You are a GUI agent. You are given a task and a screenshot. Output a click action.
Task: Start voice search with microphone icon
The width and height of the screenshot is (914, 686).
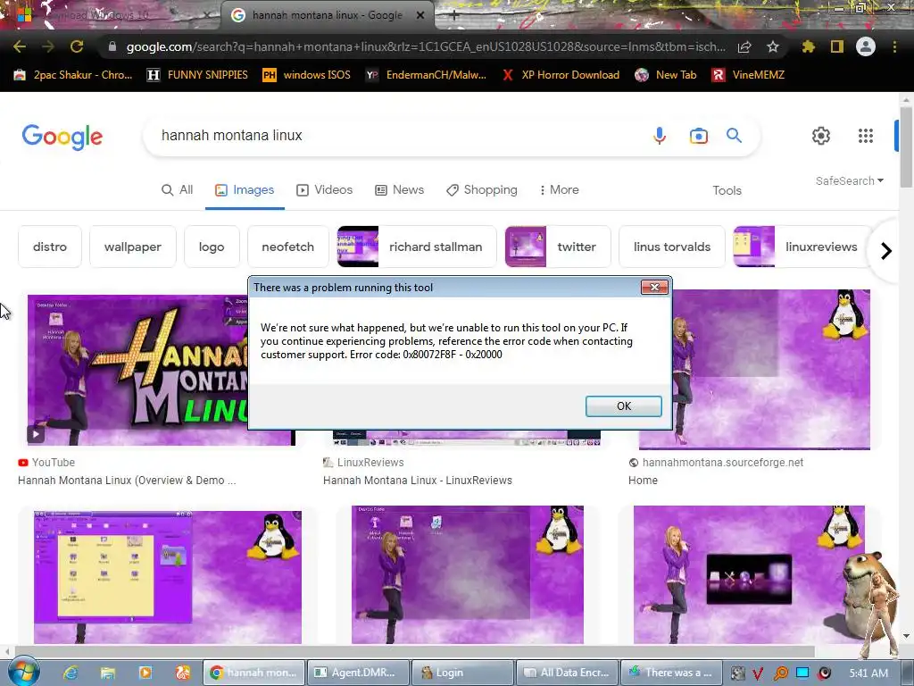[660, 136]
